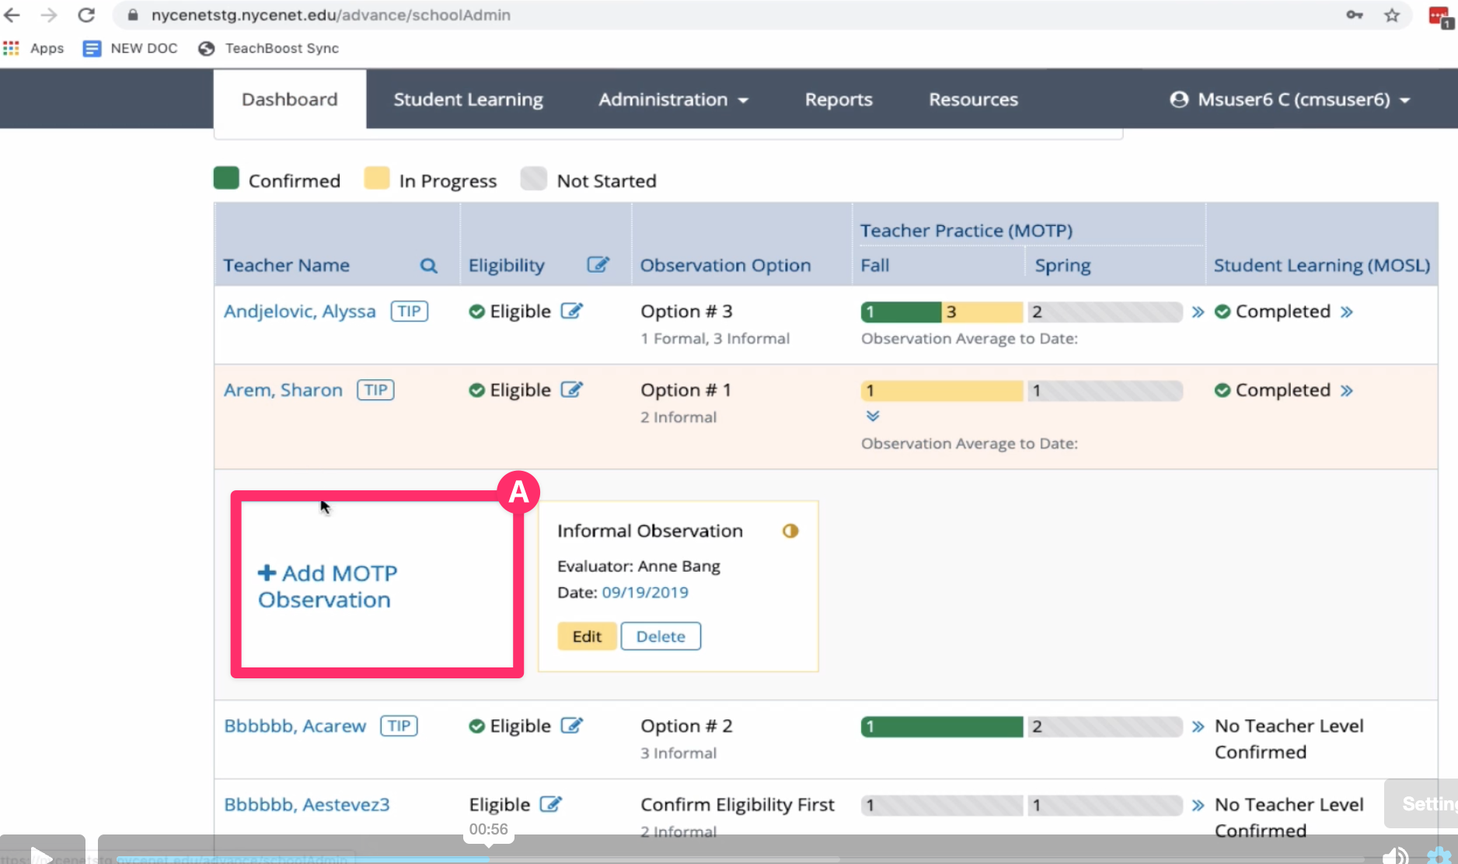This screenshot has height=864, width=1458.
Task: Open the Resources tab
Action: pos(973,99)
